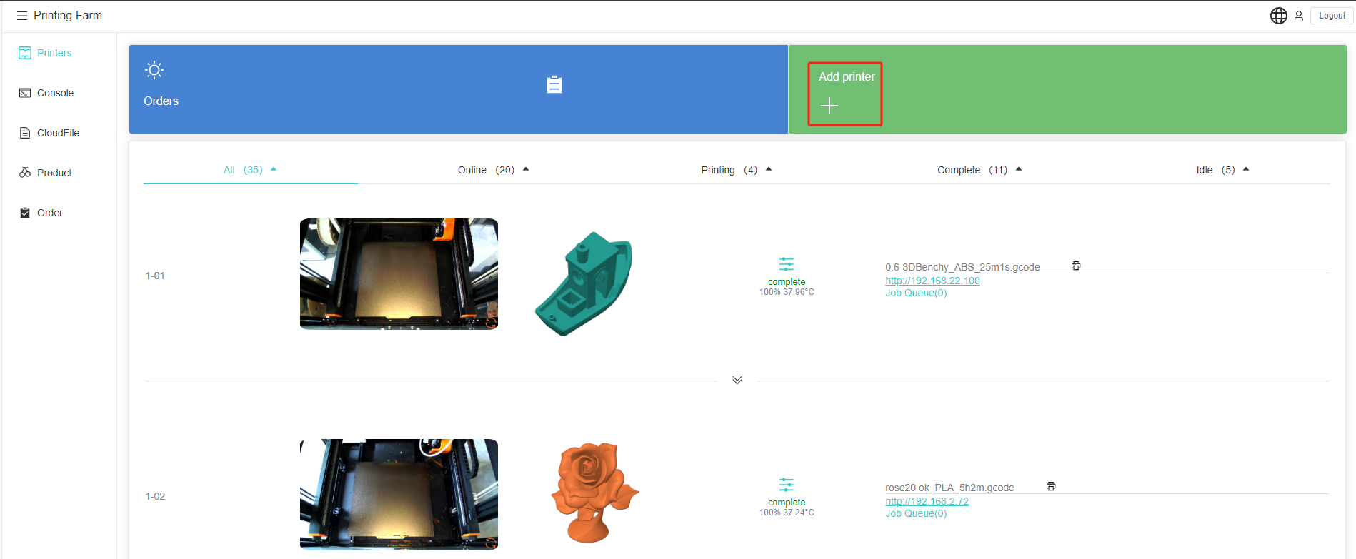Open the settings sliders icon for printer 1-01
This screenshot has height=559, width=1356.
[x=787, y=264]
